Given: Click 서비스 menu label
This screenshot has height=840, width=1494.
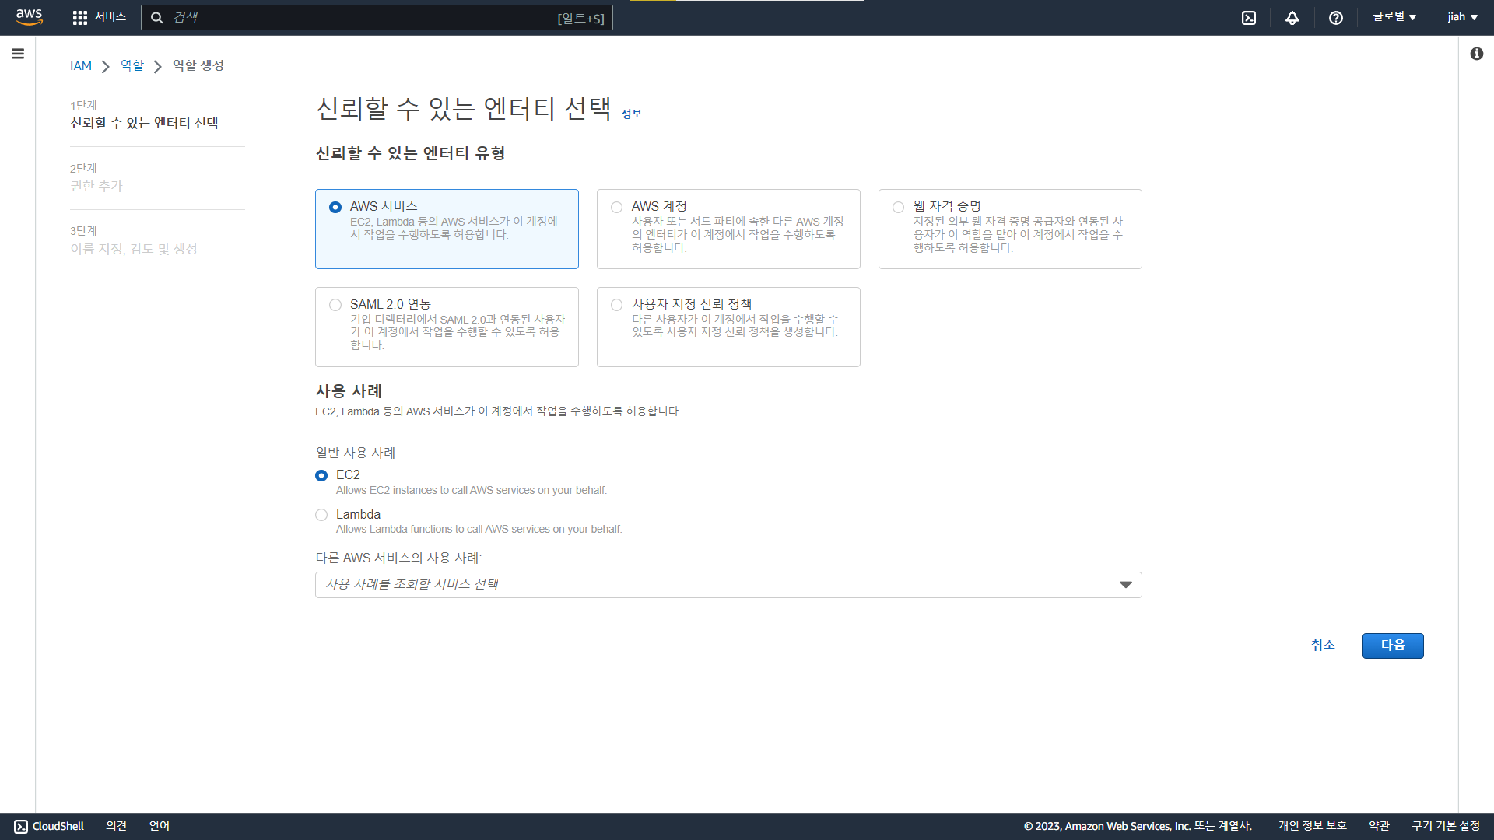Looking at the screenshot, I should click(110, 17).
